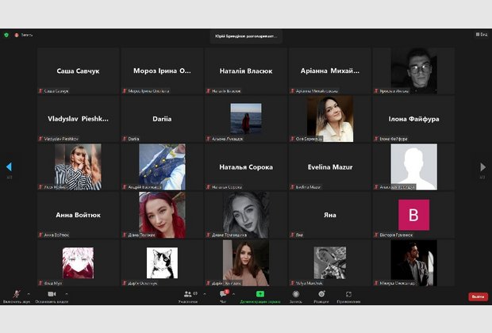
Task: Toggle the camera with the stop video button
Action: [52, 294]
